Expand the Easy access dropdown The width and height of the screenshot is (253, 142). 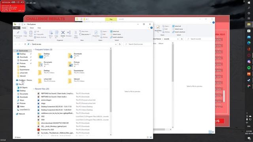(85, 34)
